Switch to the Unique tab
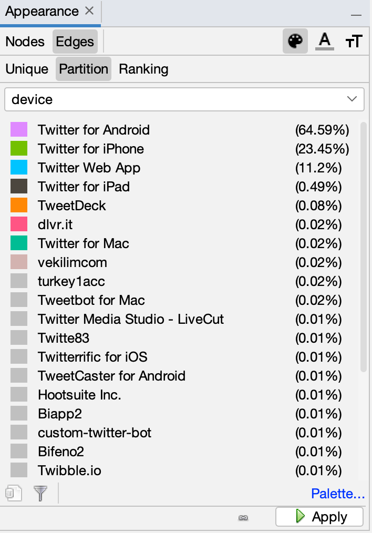The width and height of the screenshot is (372, 533). tap(27, 69)
